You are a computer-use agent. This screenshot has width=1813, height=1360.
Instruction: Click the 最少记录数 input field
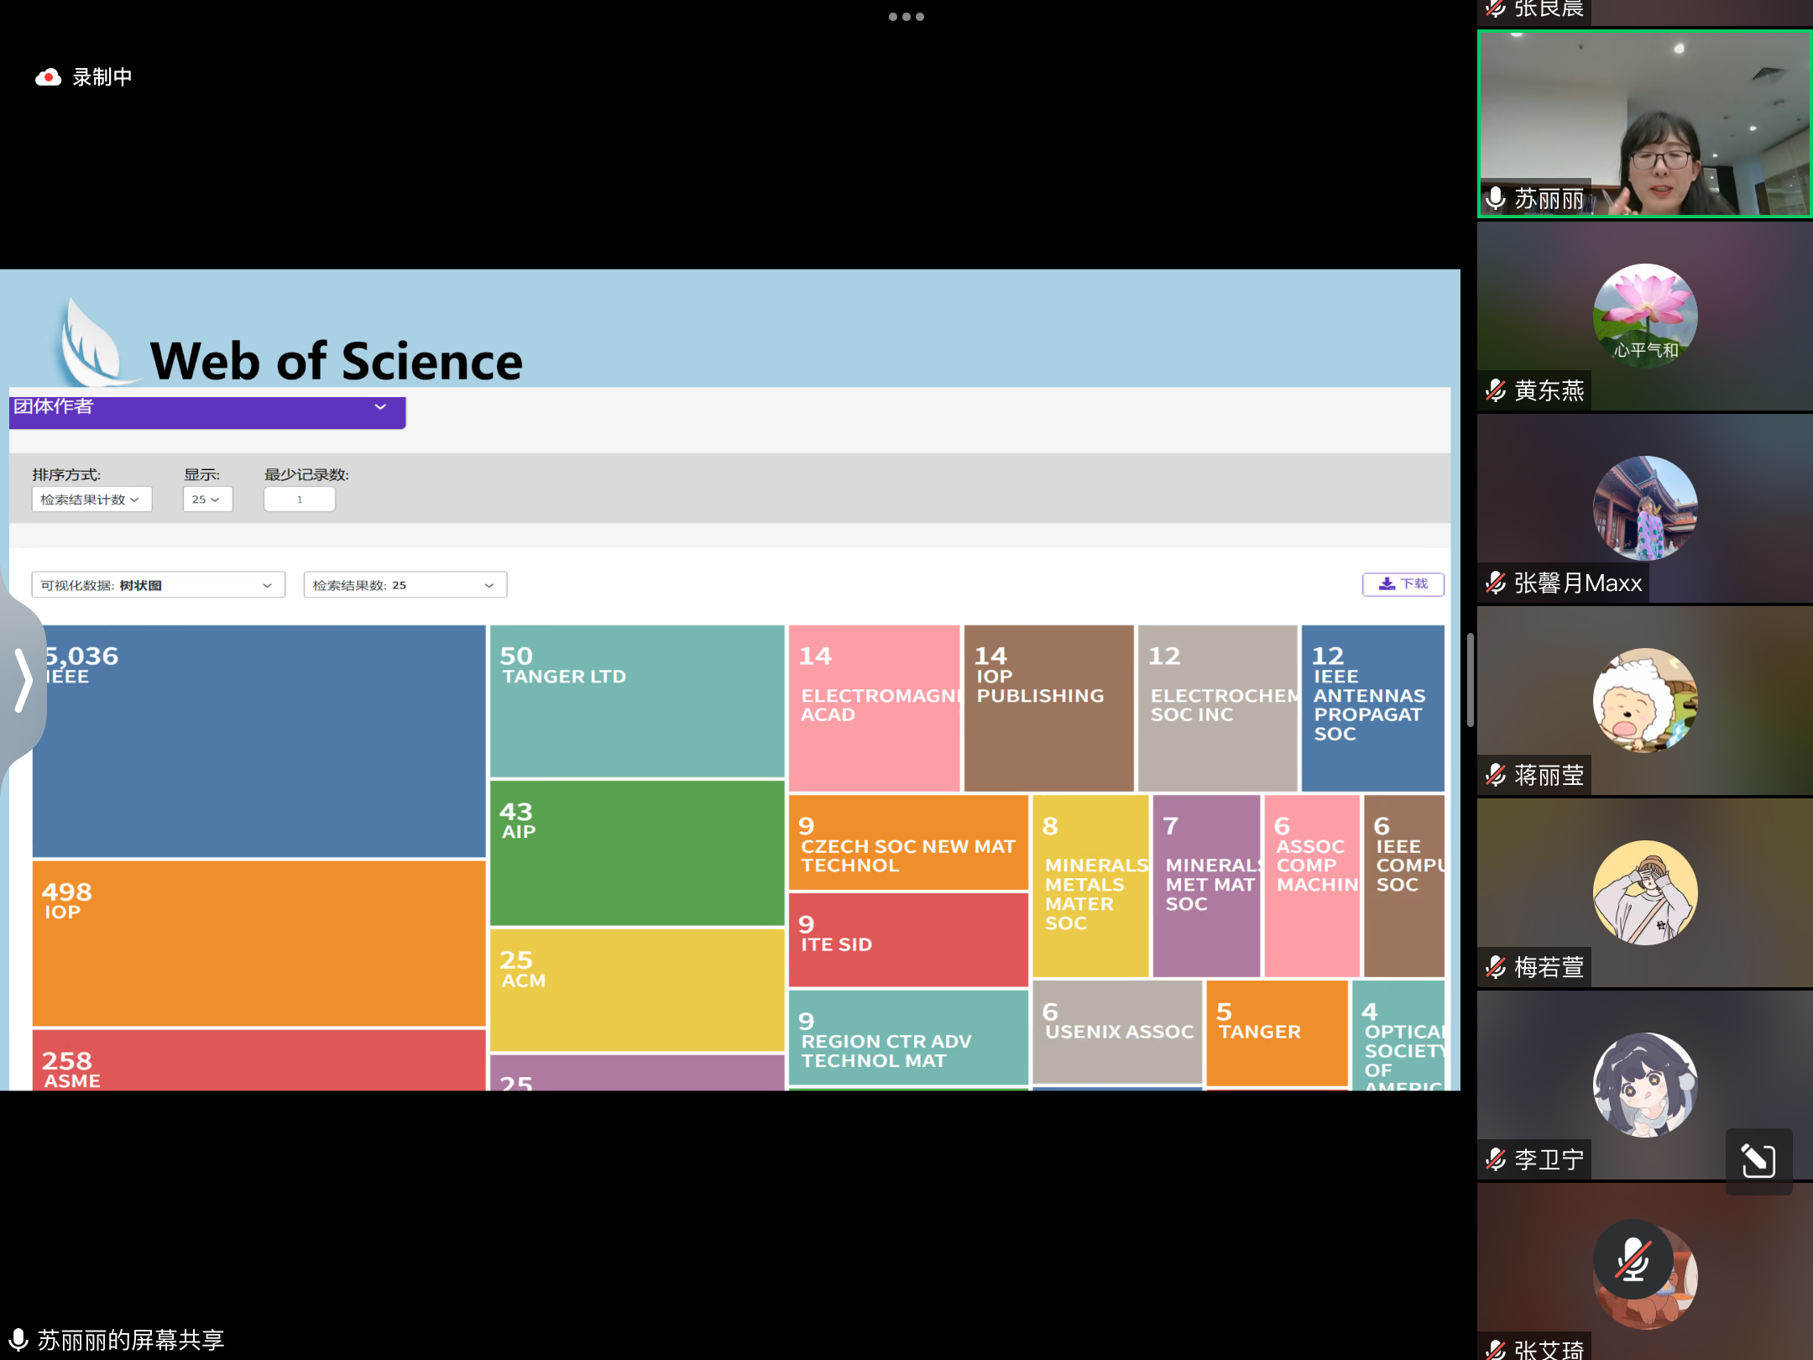pos(299,500)
